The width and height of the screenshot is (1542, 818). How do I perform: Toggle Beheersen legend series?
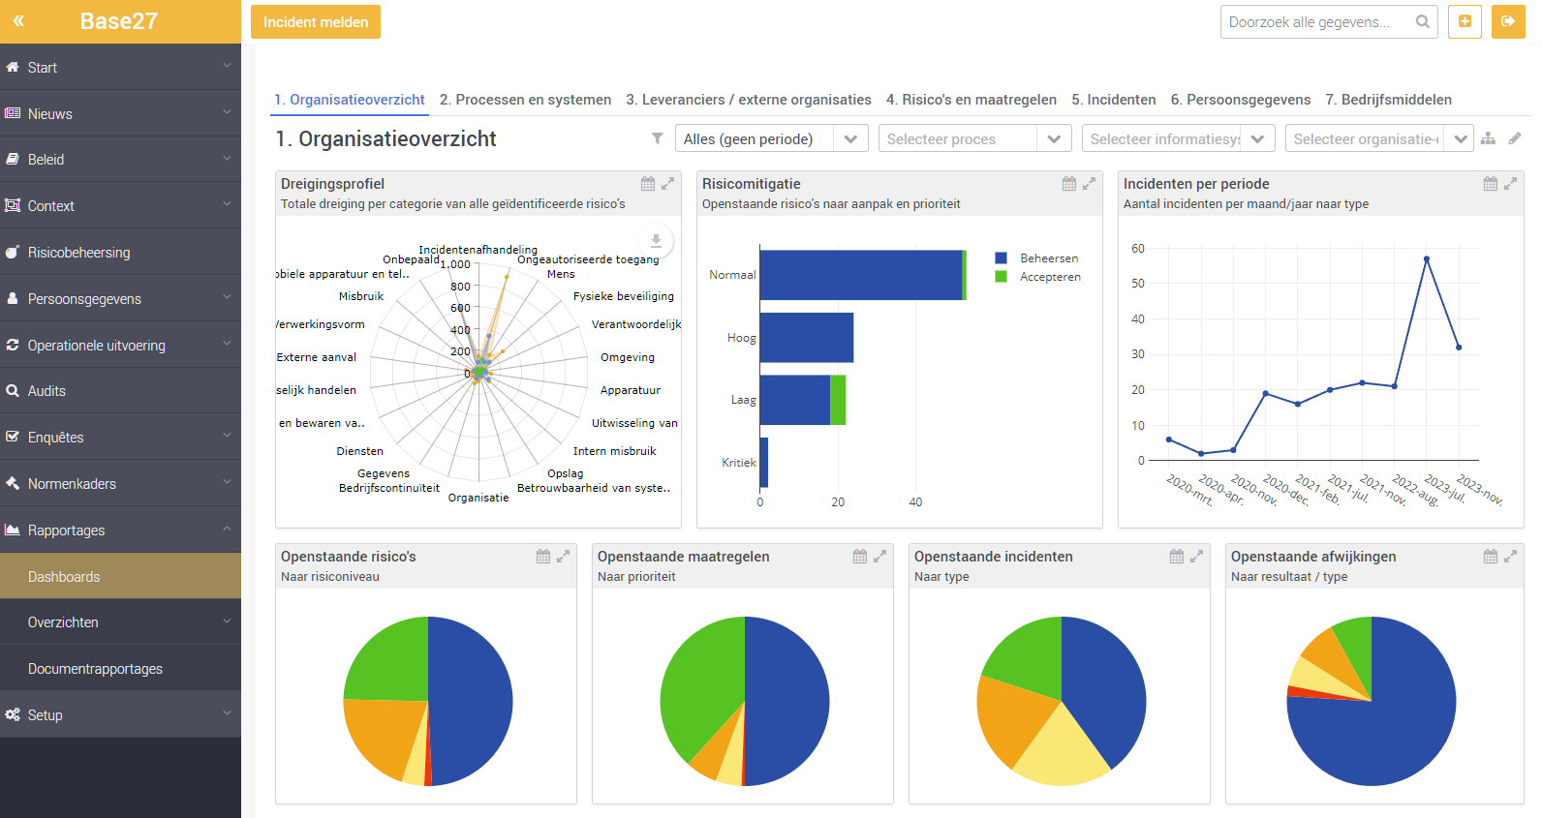tap(1036, 258)
